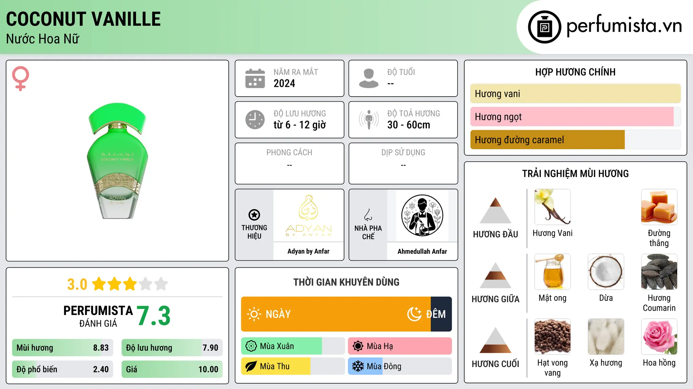Click the pink female gender symbol

pos(21,78)
